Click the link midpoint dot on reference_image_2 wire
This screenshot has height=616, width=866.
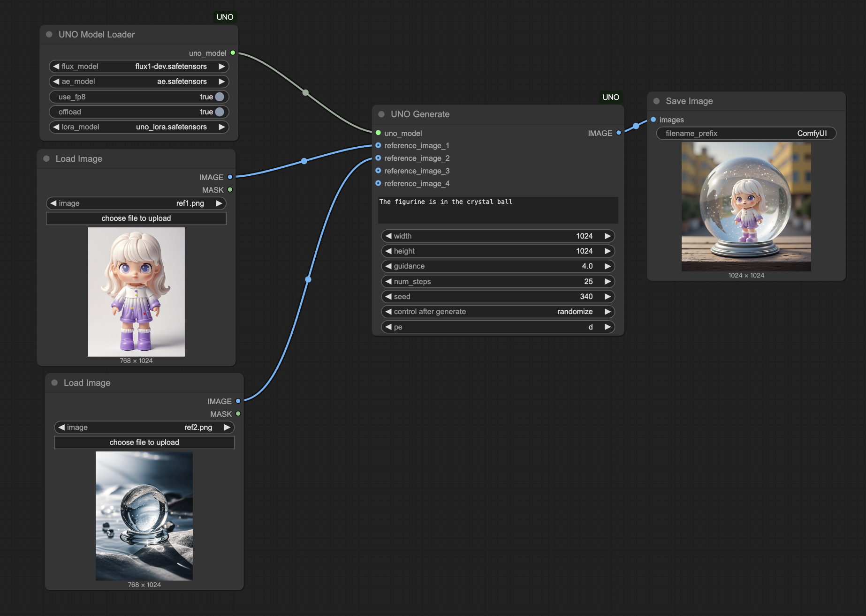pyautogui.click(x=308, y=279)
